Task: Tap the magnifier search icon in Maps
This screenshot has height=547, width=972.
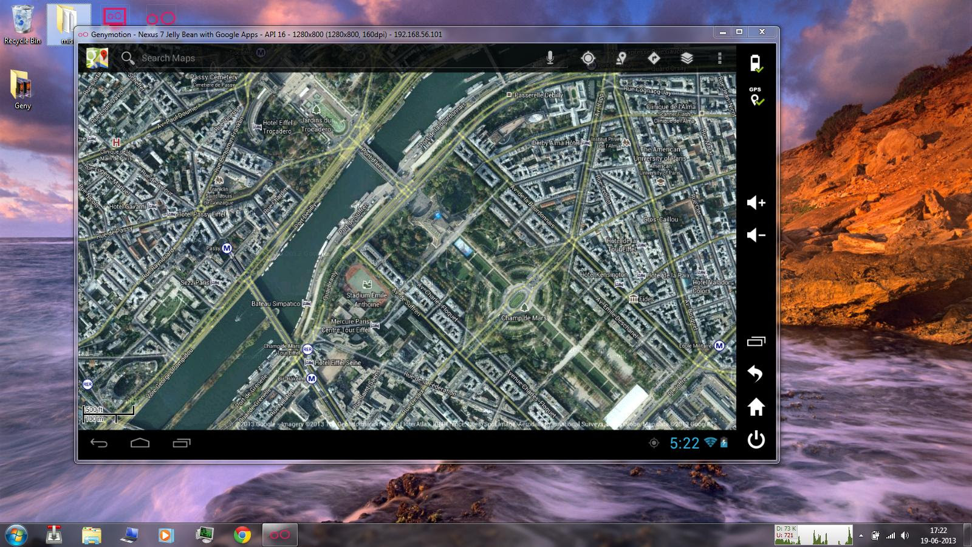Action: click(x=128, y=58)
